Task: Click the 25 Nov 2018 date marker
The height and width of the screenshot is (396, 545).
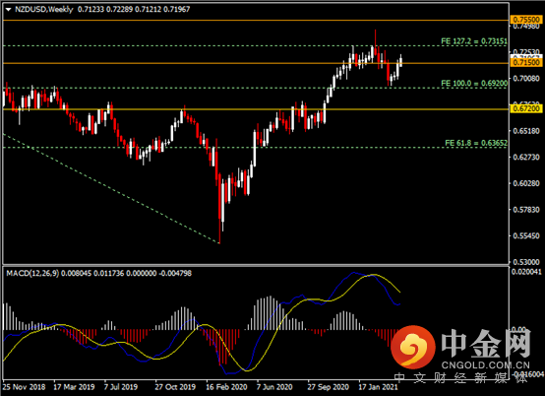Action: [x=24, y=387]
